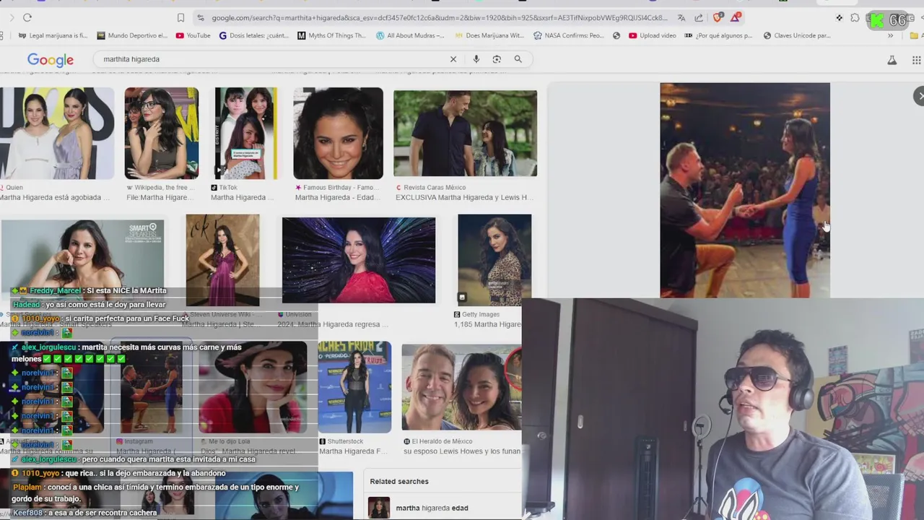The height and width of the screenshot is (520, 924).
Task: Open the Getty Images result thumbnail
Action: click(494, 260)
